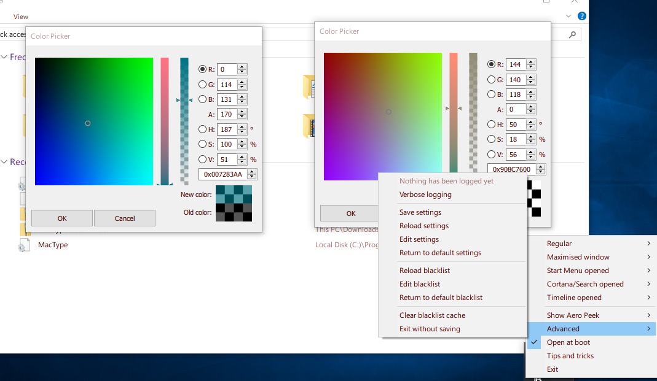The image size is (657, 381).
Task: Select R radio in left Color Picker
Action: pyautogui.click(x=202, y=69)
